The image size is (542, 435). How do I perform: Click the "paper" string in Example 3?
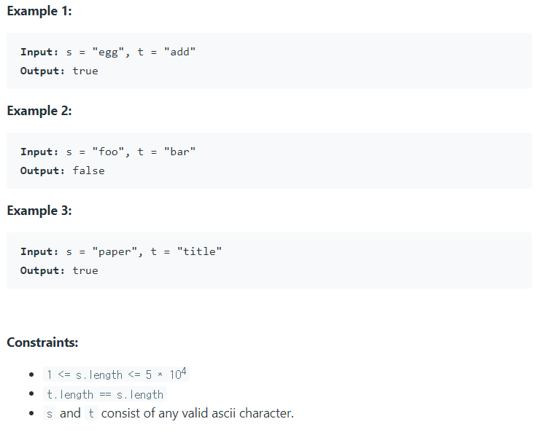115,251
